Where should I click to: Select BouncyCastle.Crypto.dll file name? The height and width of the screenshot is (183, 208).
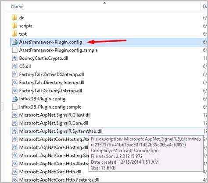[44, 59]
